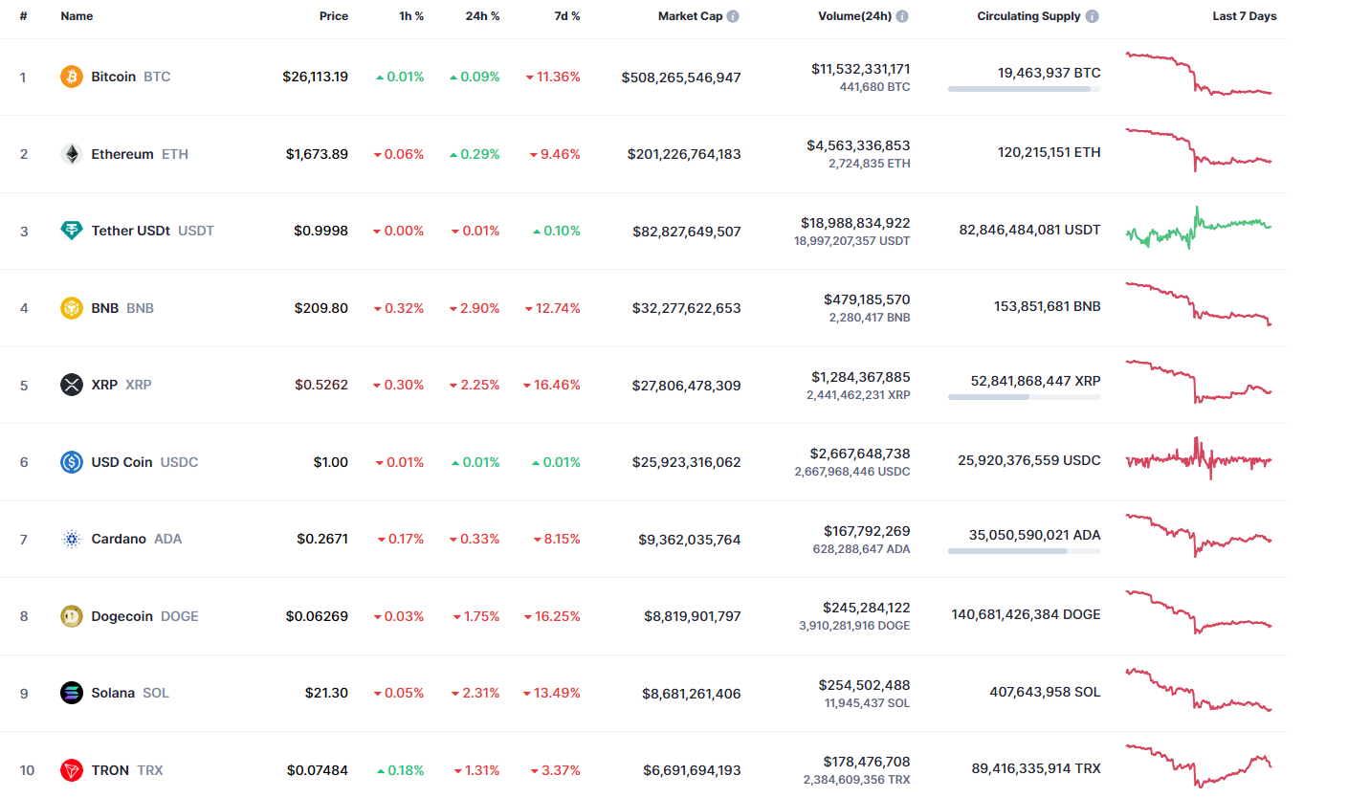Click the BNB logo icon
This screenshot has height=798, width=1348.
[71, 308]
